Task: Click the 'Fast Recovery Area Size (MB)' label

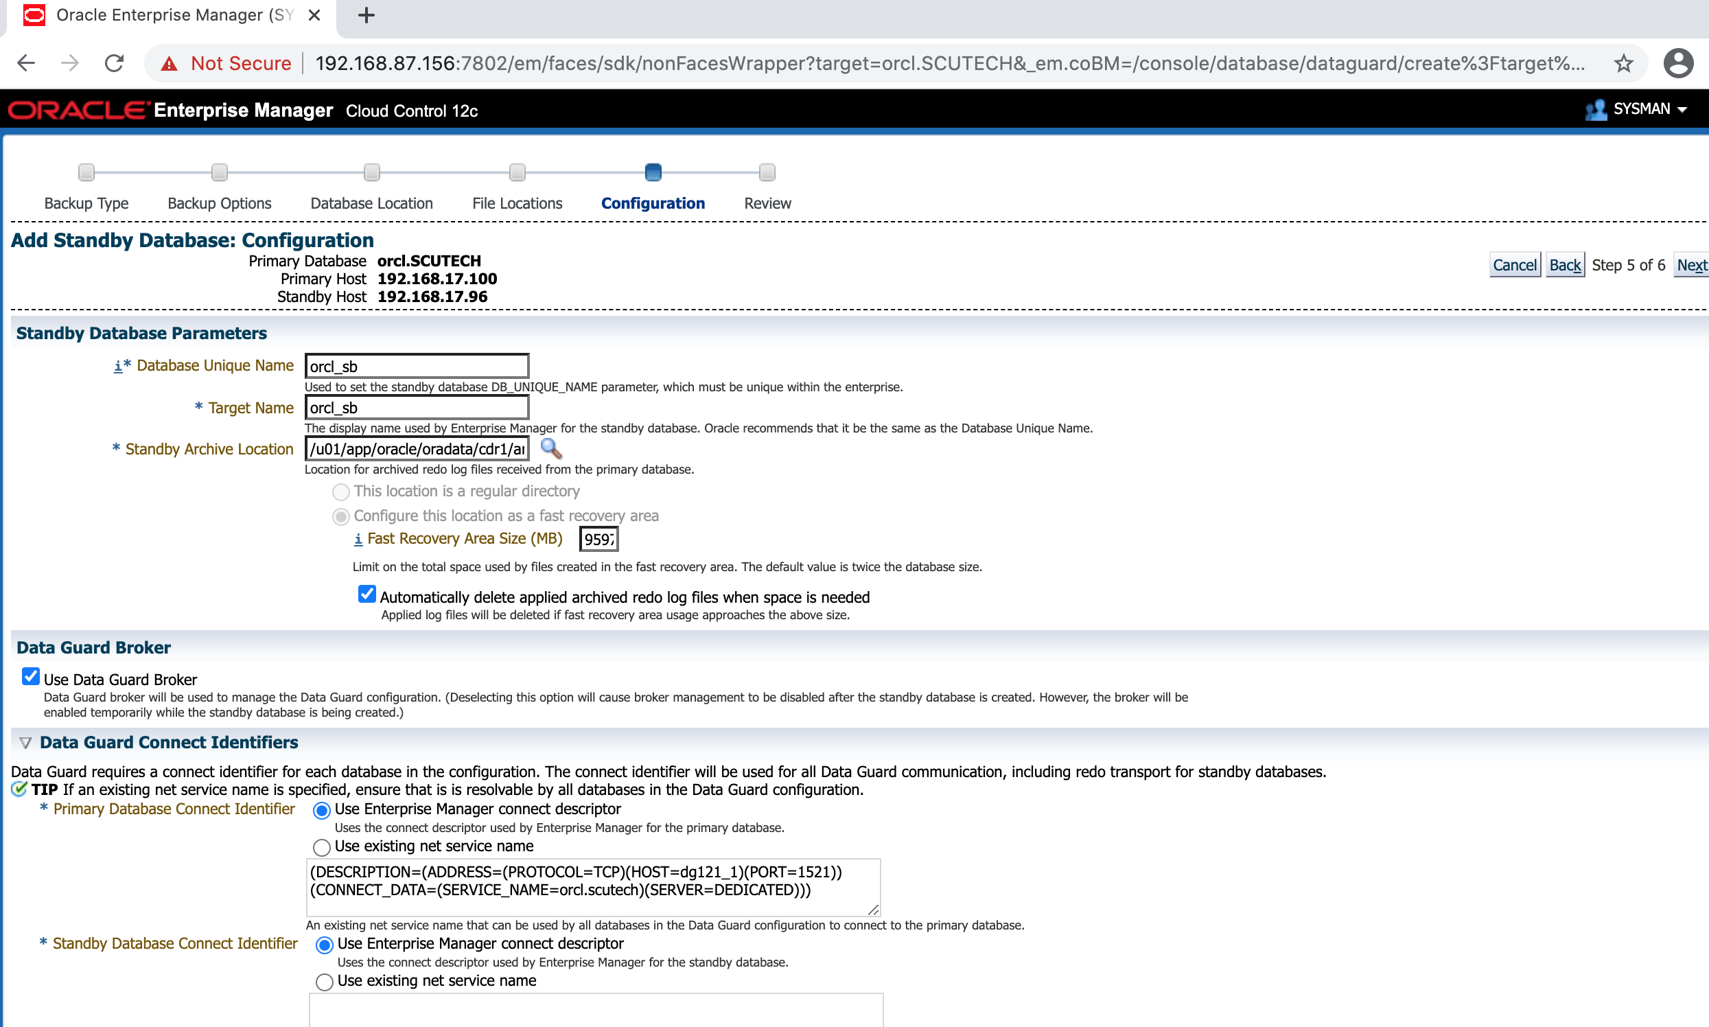Action: pos(465,539)
